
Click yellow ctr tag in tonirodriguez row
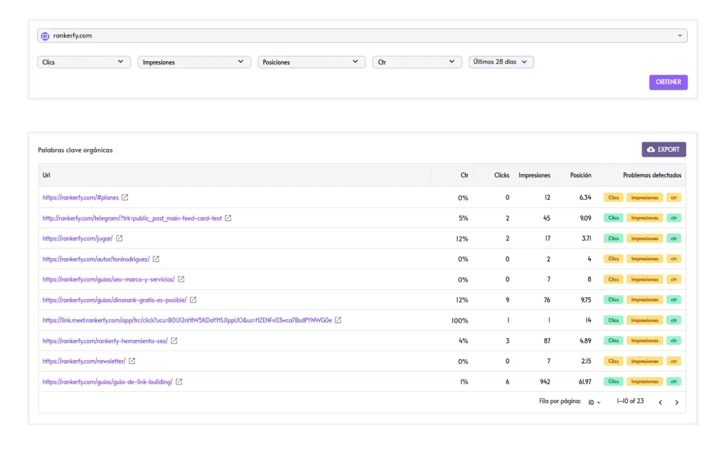674,259
